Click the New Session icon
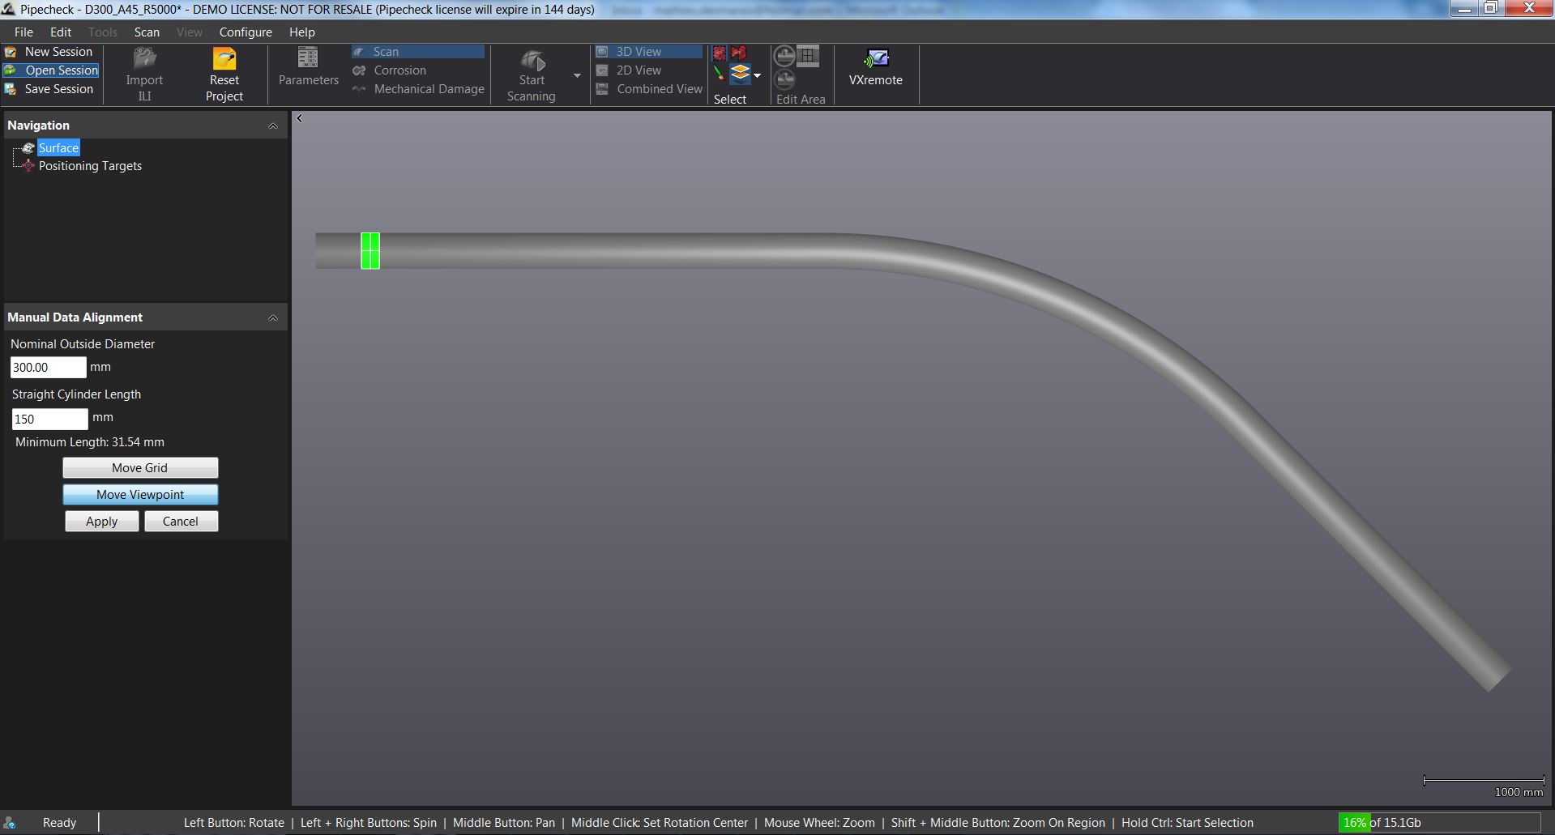The height and width of the screenshot is (835, 1555). (x=11, y=52)
